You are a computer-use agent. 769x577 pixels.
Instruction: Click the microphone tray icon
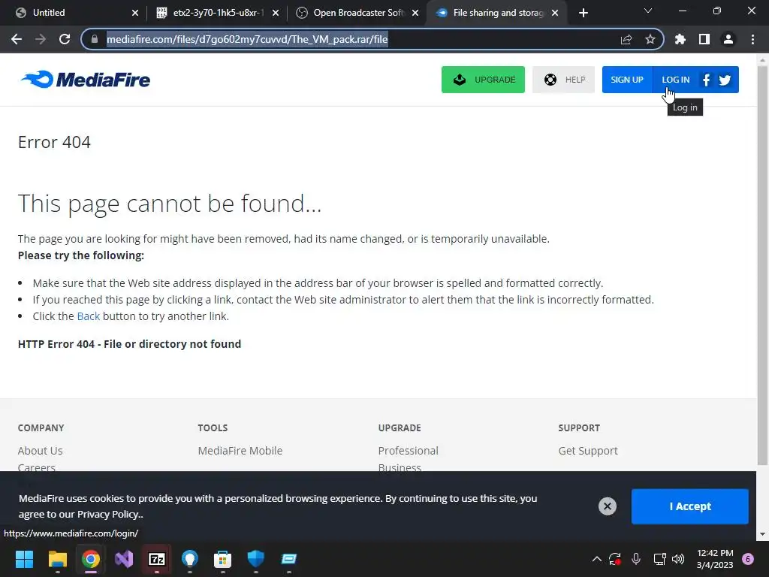coord(636,559)
